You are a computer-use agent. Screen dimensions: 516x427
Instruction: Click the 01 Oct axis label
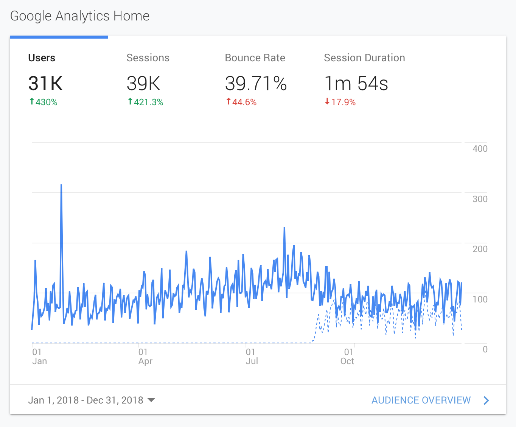click(x=347, y=357)
